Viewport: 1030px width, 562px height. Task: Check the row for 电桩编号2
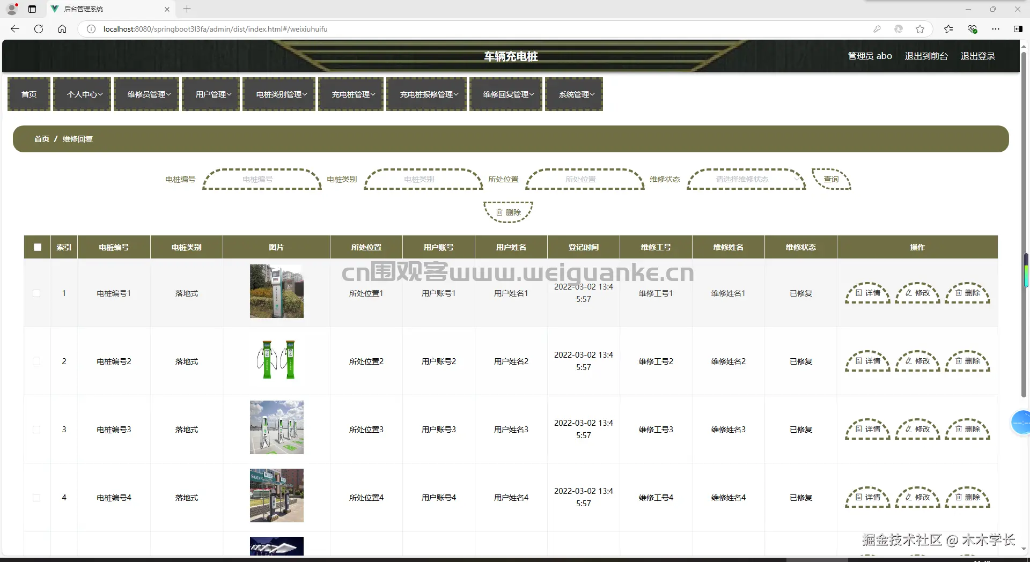pyautogui.click(x=36, y=361)
